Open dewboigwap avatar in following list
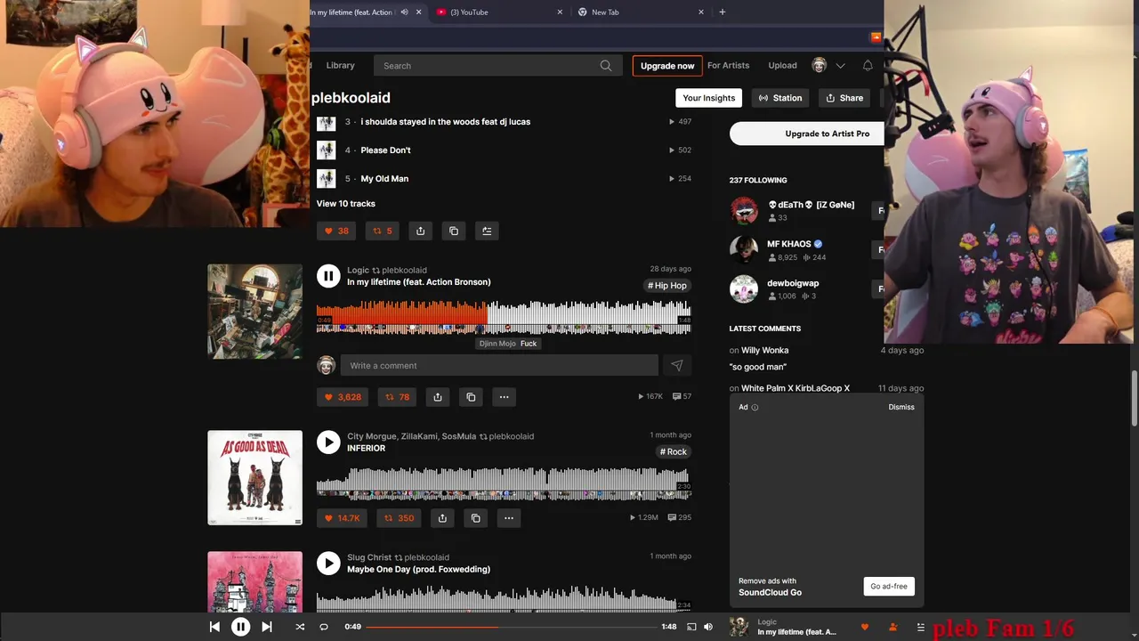Image resolution: width=1139 pixels, height=641 pixels. [744, 289]
